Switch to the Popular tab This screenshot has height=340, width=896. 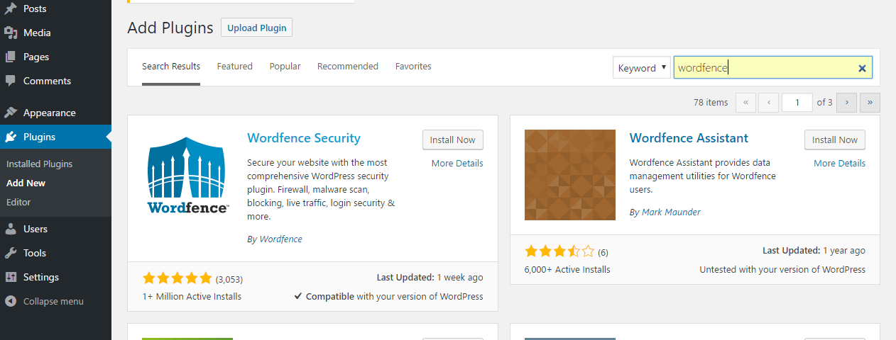[x=285, y=67]
